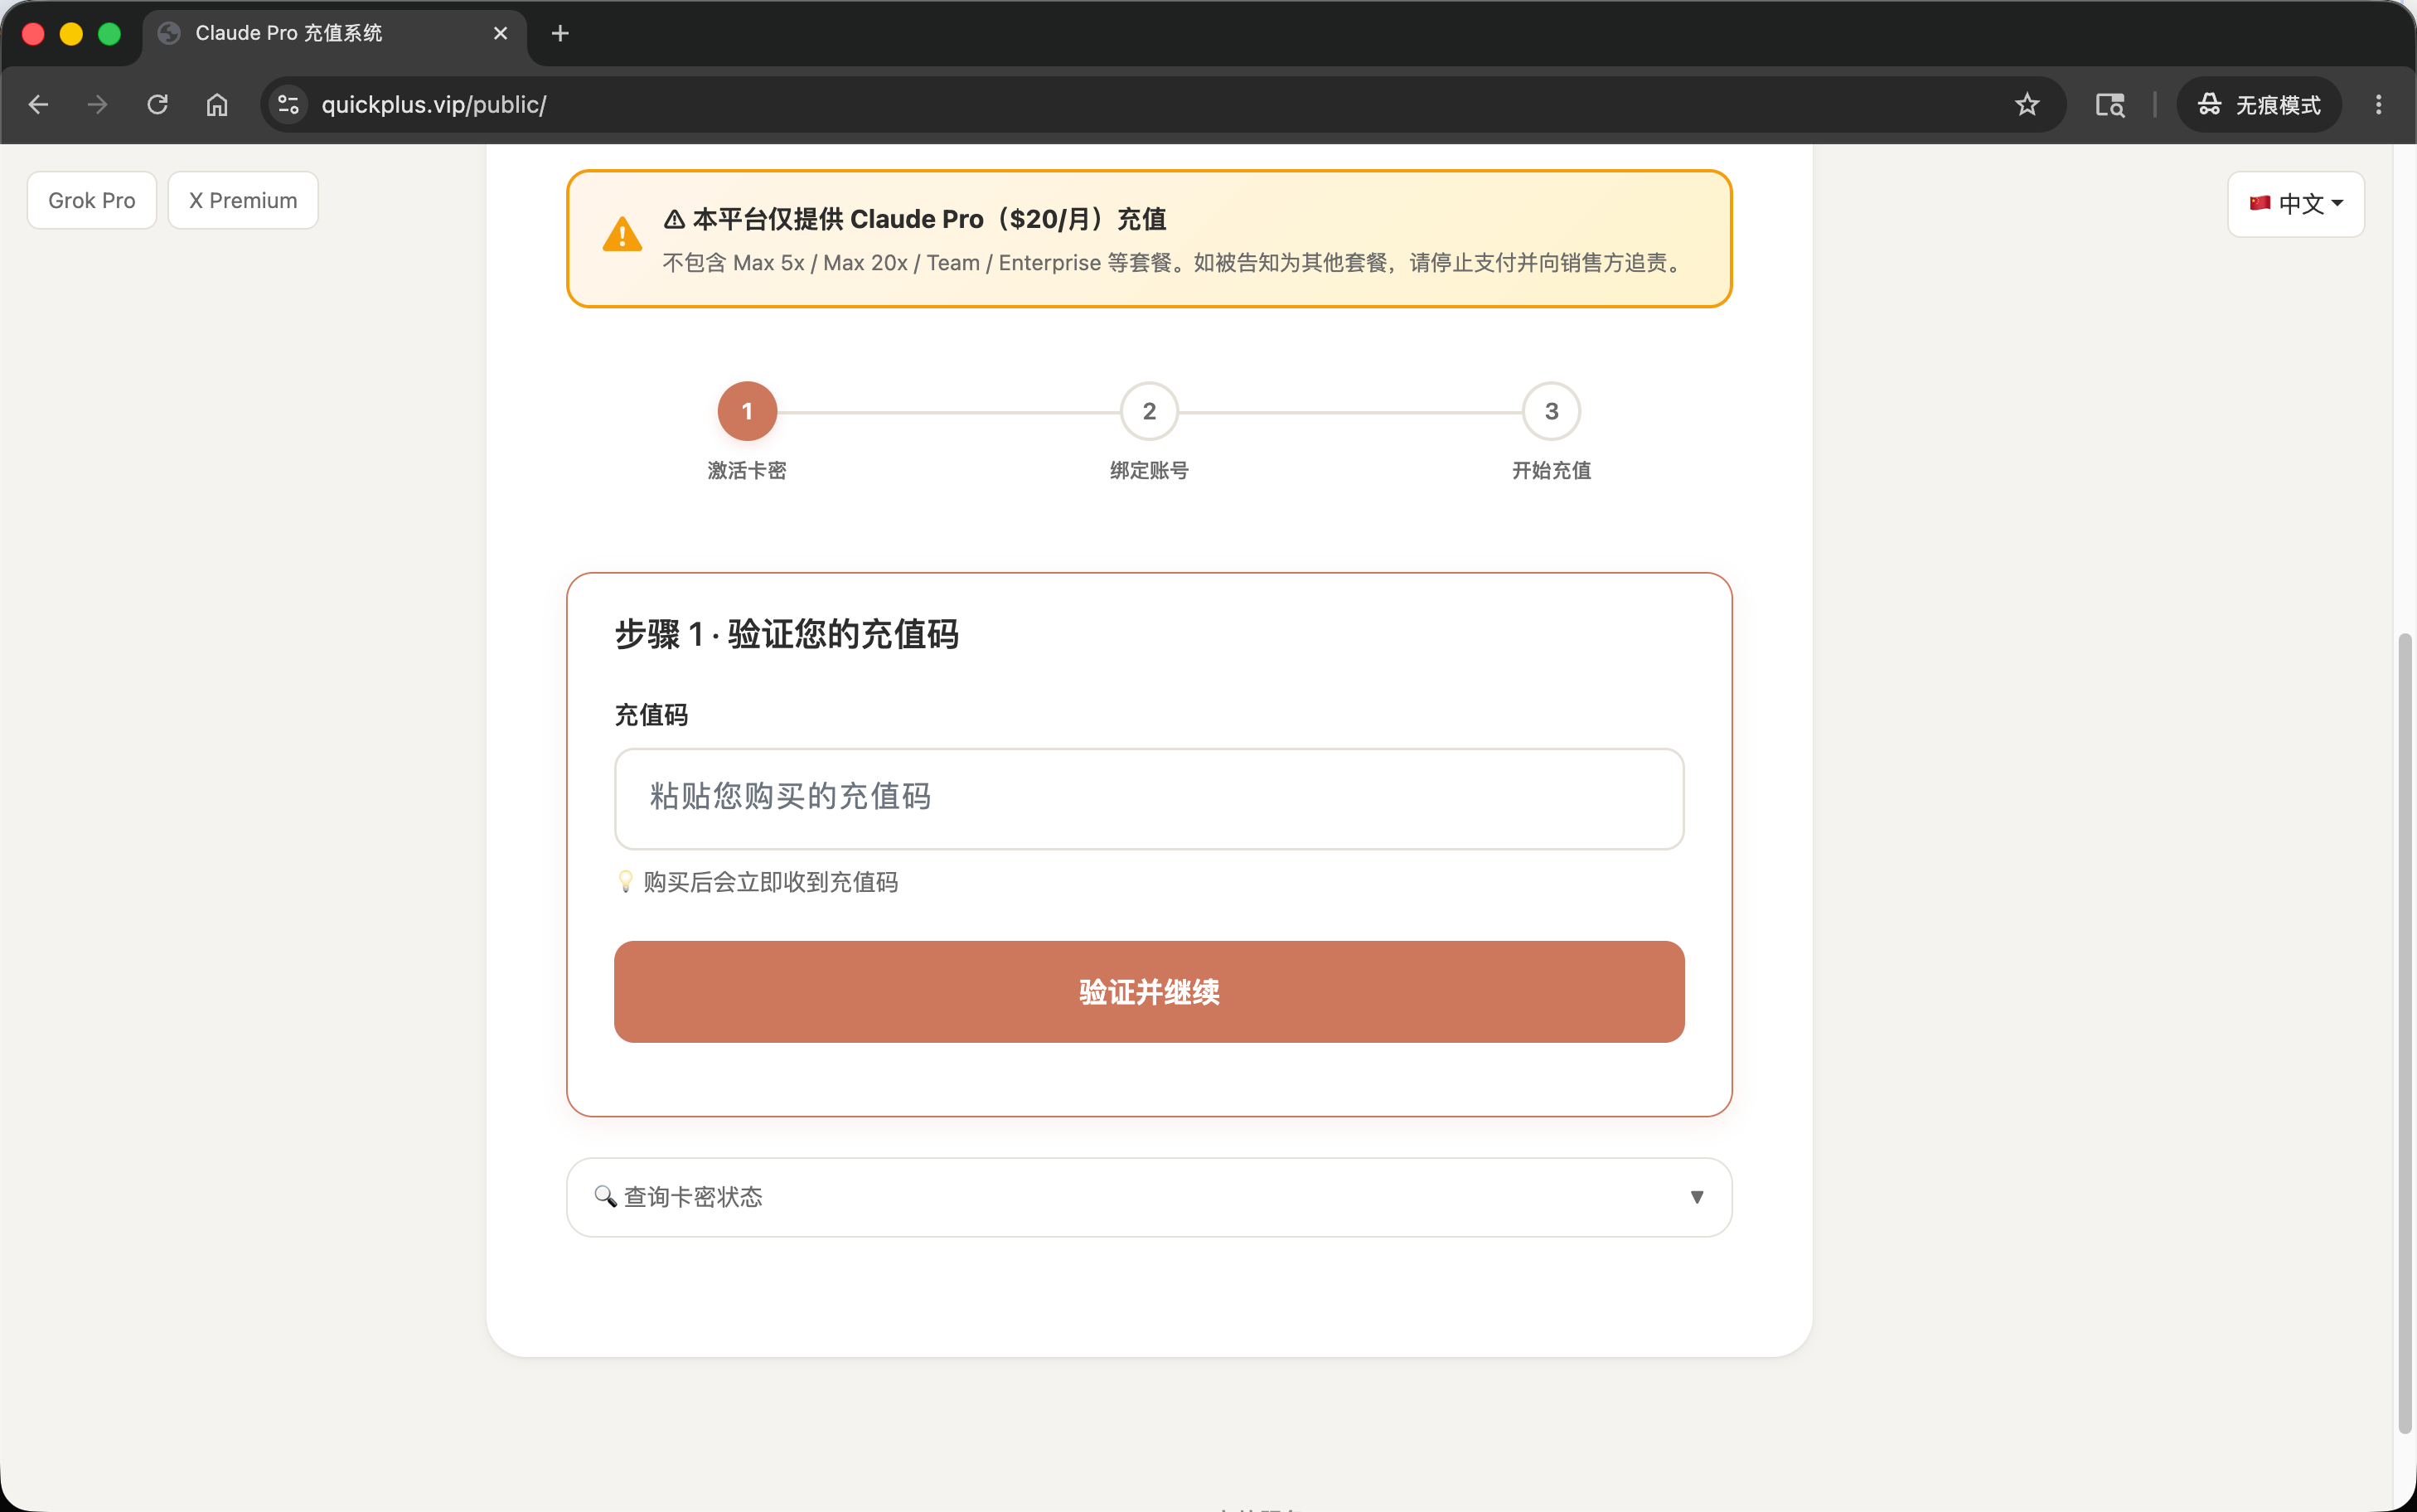Open the tab search icon
This screenshot has width=2417, height=1512.
pos(2109,104)
